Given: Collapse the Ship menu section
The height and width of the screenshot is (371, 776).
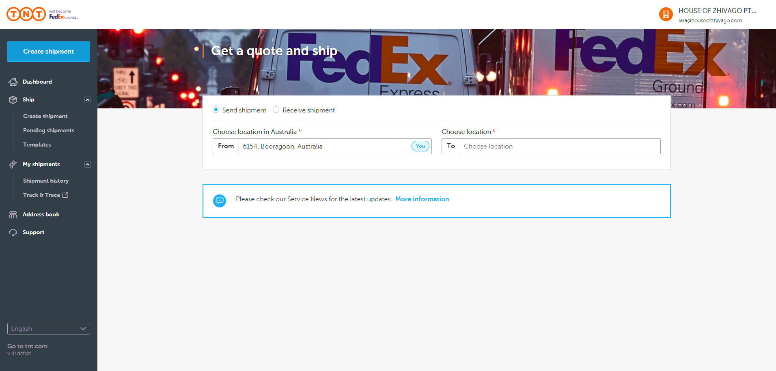Looking at the screenshot, I should pos(88,100).
